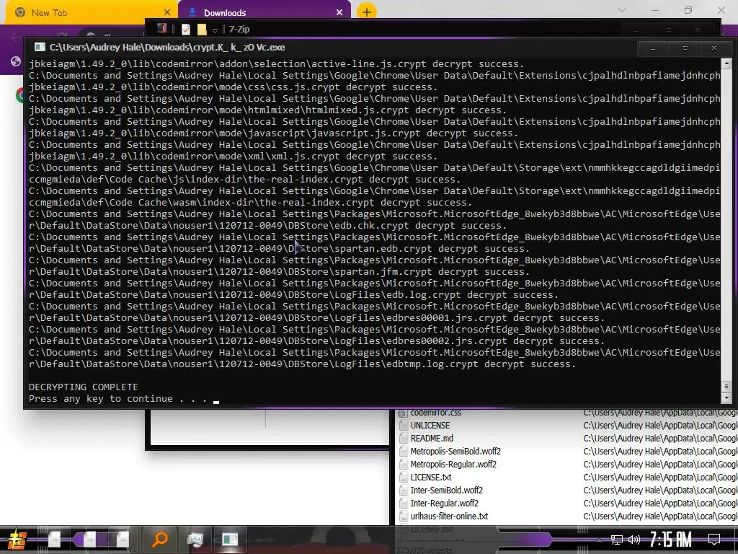
Task: Open the console window taskbar button
Action: [230, 540]
